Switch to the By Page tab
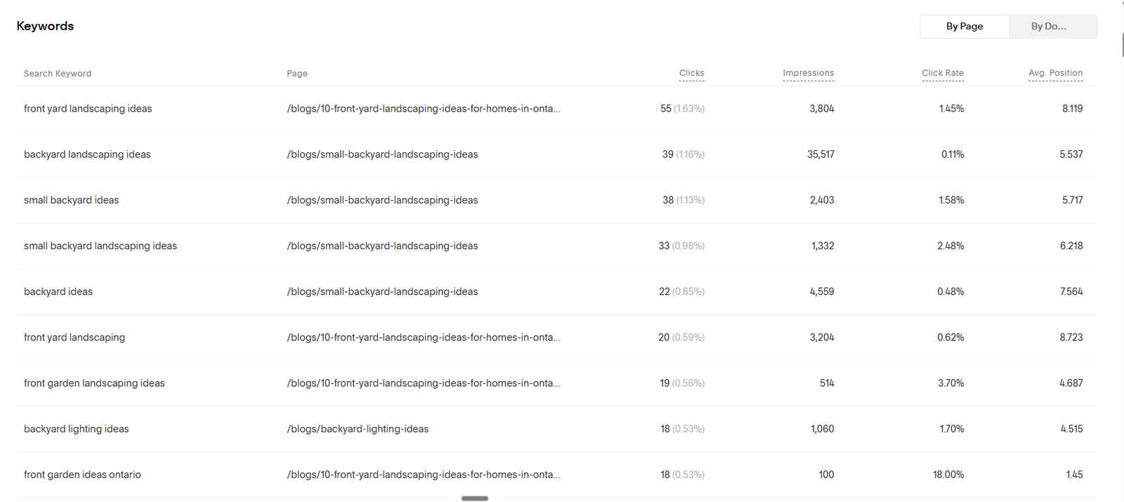This screenshot has width=1124, height=502. coord(965,27)
